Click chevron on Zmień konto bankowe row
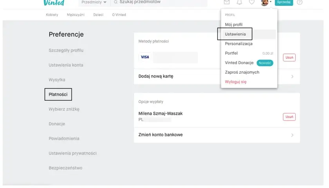This screenshot has height=188, width=329. [292, 135]
